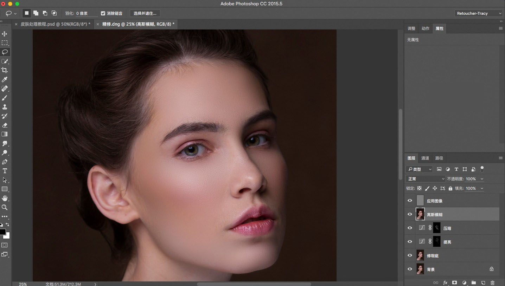
Task: Select the Move tool
Action: pyautogui.click(x=5, y=34)
